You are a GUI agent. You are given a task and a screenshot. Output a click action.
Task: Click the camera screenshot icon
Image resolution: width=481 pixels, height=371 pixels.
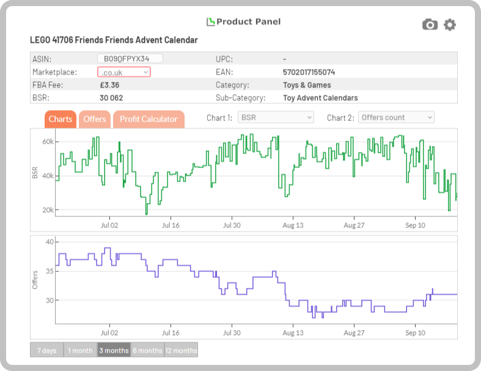coord(430,24)
